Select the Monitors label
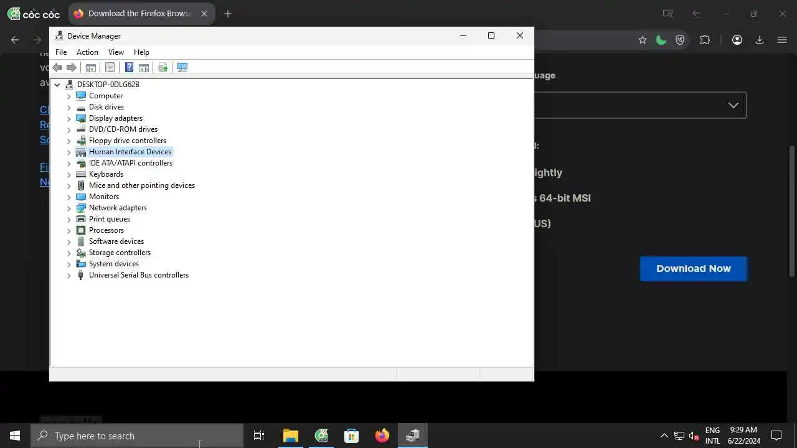The image size is (797, 448). click(104, 197)
